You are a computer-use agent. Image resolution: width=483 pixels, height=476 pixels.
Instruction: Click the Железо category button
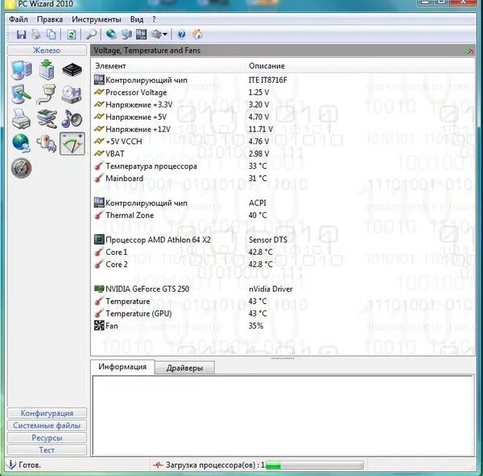(x=47, y=50)
